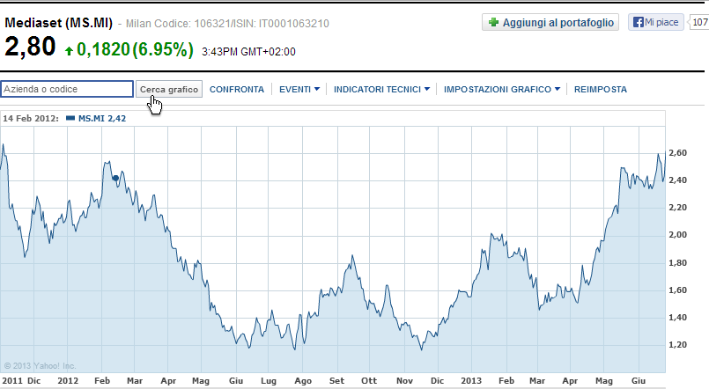Click the Facebook logo icon

click(636, 23)
